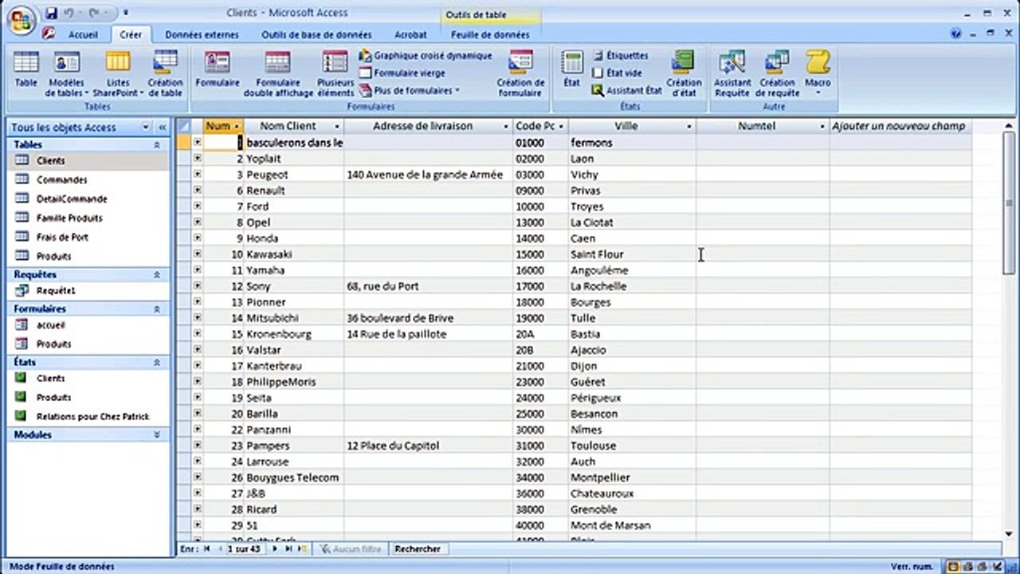Viewport: 1020px width, 574px height.
Task: Switch to Outils de base de données tab
Action: click(316, 35)
